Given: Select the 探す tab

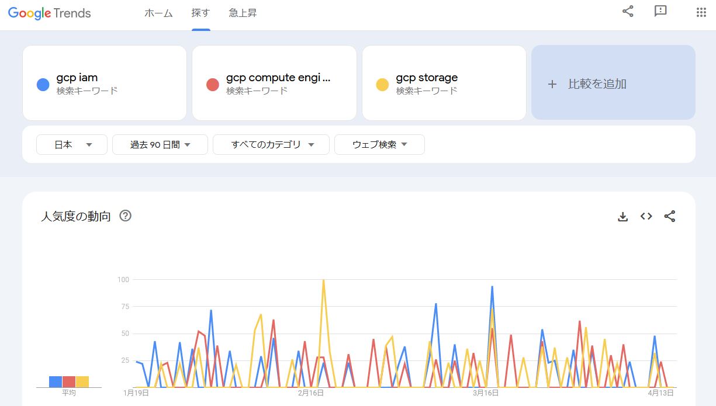Looking at the screenshot, I should (x=200, y=13).
